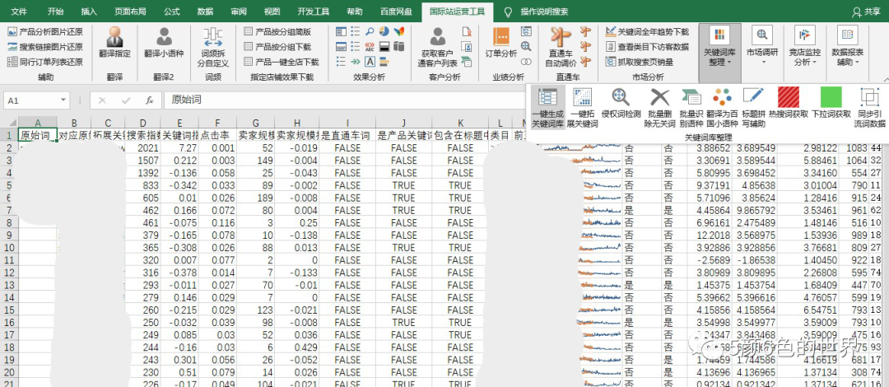
Task: Expand the 数据报表辅助 dropdown
Action: (x=848, y=47)
